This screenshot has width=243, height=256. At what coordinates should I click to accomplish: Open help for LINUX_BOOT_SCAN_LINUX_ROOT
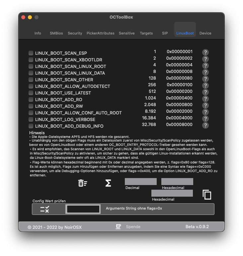point(205,66)
